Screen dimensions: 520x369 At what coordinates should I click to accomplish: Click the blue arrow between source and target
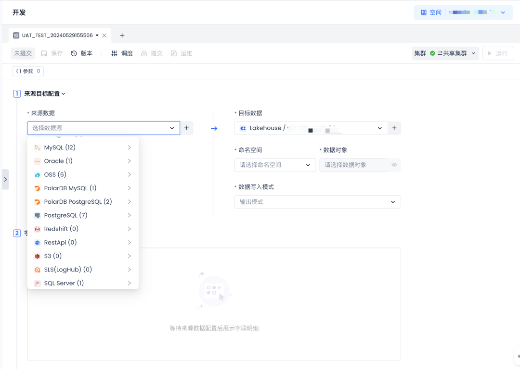pyautogui.click(x=214, y=128)
